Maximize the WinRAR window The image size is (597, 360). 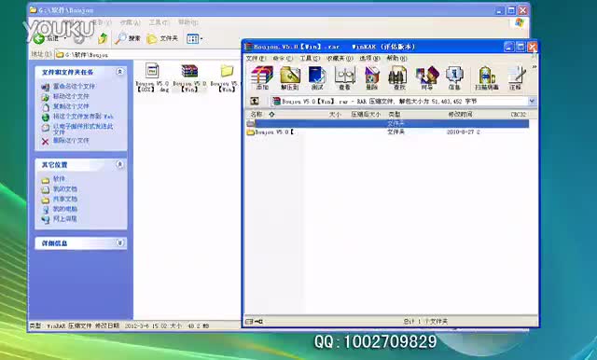pos(521,47)
